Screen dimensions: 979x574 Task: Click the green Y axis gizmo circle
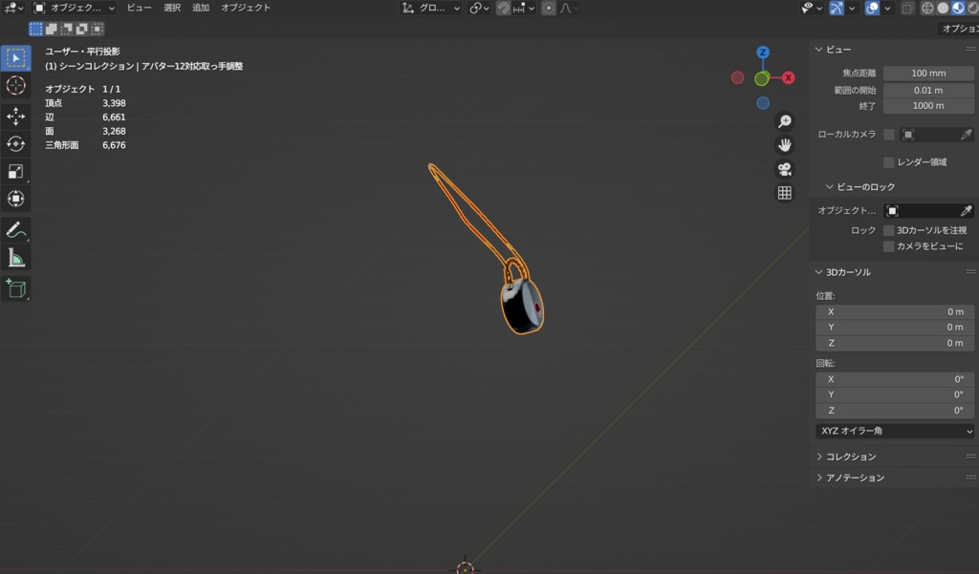[762, 78]
